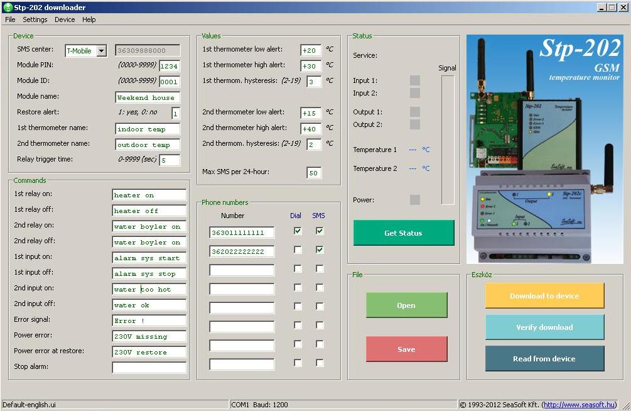Edit 1st thermometer high alert value
This screenshot has height=411, width=631.
point(311,66)
